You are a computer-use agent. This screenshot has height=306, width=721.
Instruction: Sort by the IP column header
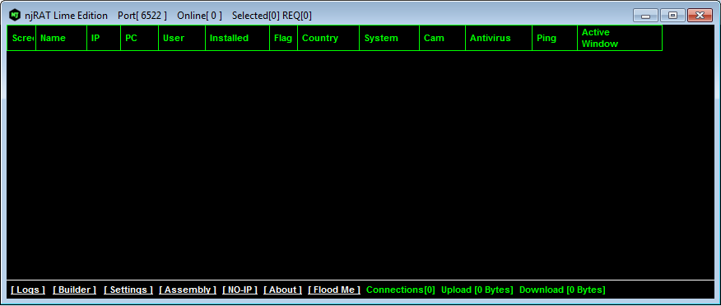coord(104,38)
